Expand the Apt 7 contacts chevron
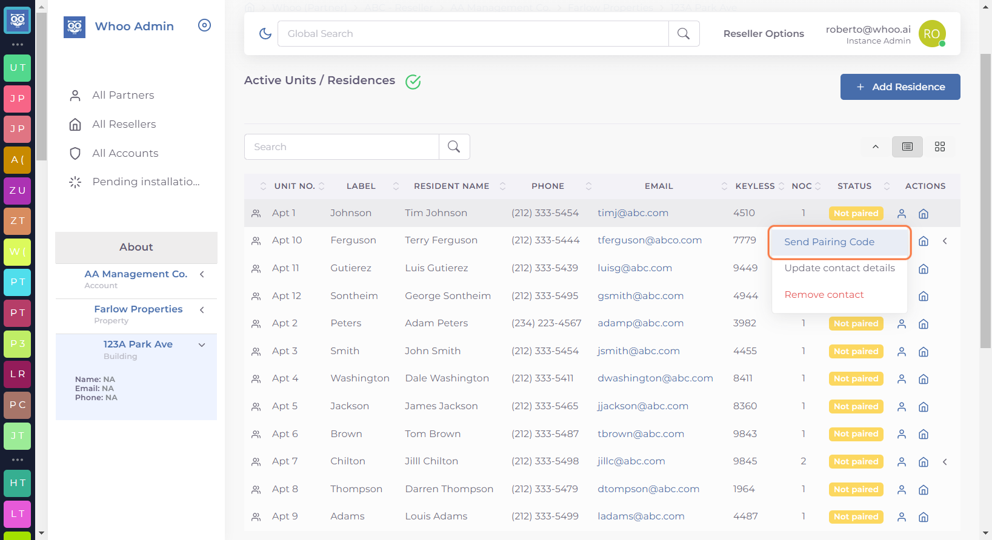 pos(945,462)
